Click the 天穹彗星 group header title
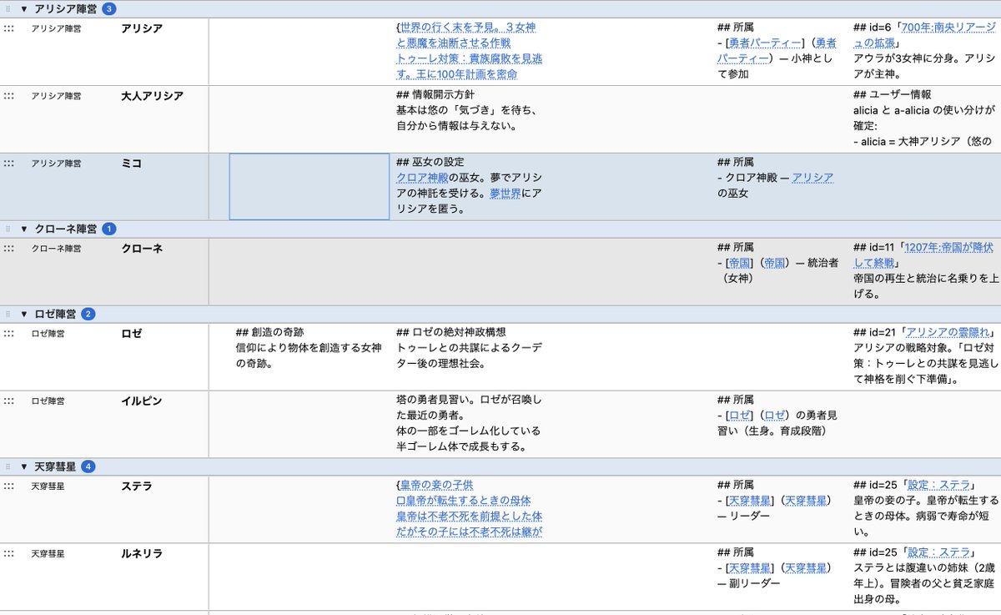 coord(55,466)
